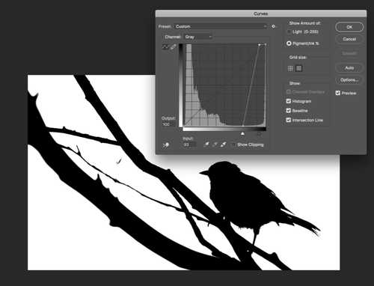Image resolution: width=374 pixels, height=286 pixels.
Task: Click the white point eyedropper icon
Action: (224, 144)
